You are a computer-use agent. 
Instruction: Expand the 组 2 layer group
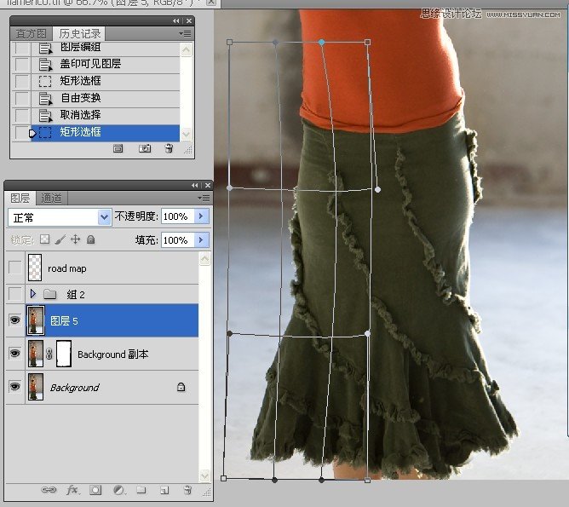coord(33,294)
